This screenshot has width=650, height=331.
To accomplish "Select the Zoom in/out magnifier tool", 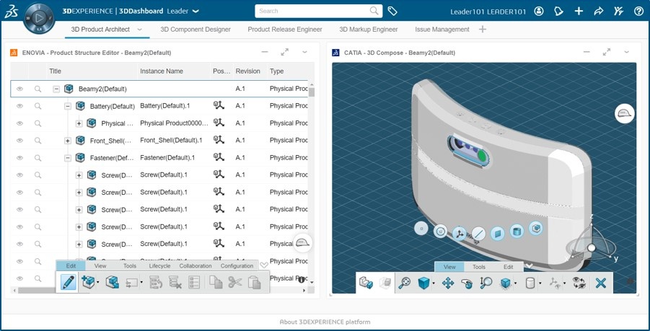I will point(486,283).
